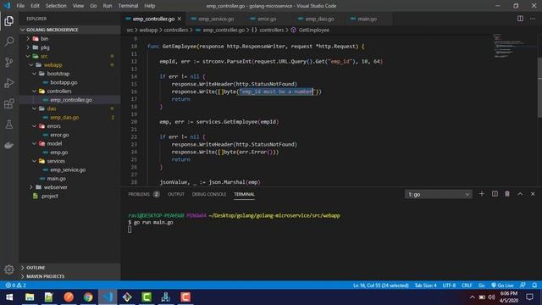The image size is (542, 305).
Task: Open File Explorer from taskbar
Action: click(30, 297)
